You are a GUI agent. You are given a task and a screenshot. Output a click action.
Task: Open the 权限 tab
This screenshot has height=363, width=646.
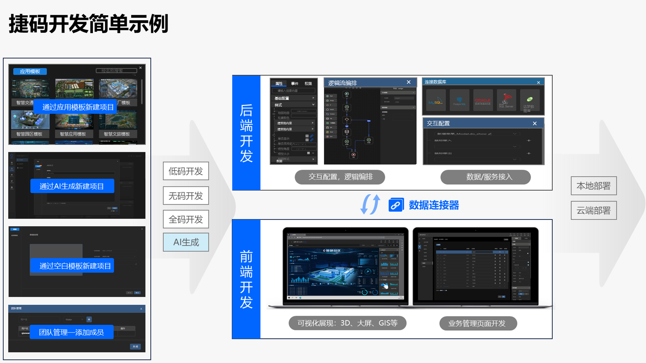coord(308,84)
